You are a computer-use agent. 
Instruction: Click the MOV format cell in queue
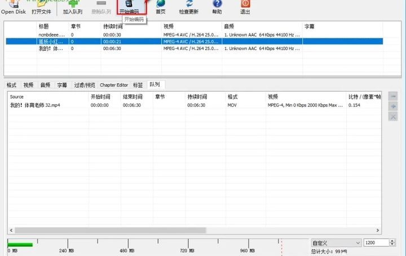click(232, 105)
